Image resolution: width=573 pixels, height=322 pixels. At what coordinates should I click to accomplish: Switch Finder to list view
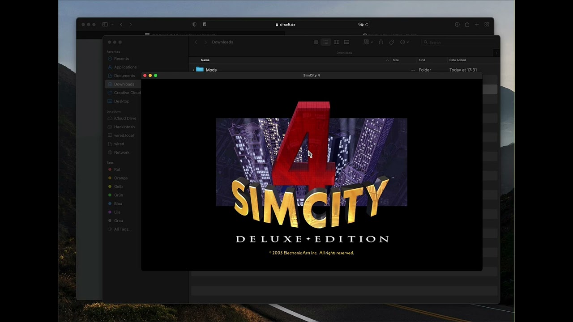tap(326, 42)
